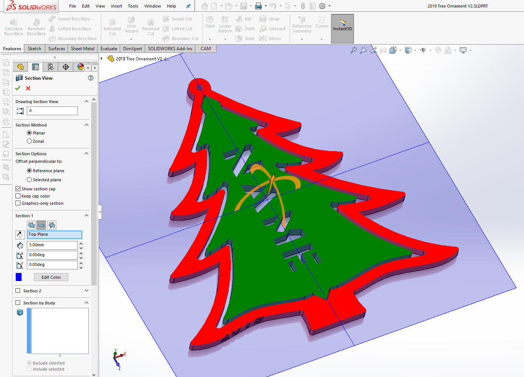The width and height of the screenshot is (524, 377).
Task: Confirm section view with green checkmark
Action: click(18, 88)
